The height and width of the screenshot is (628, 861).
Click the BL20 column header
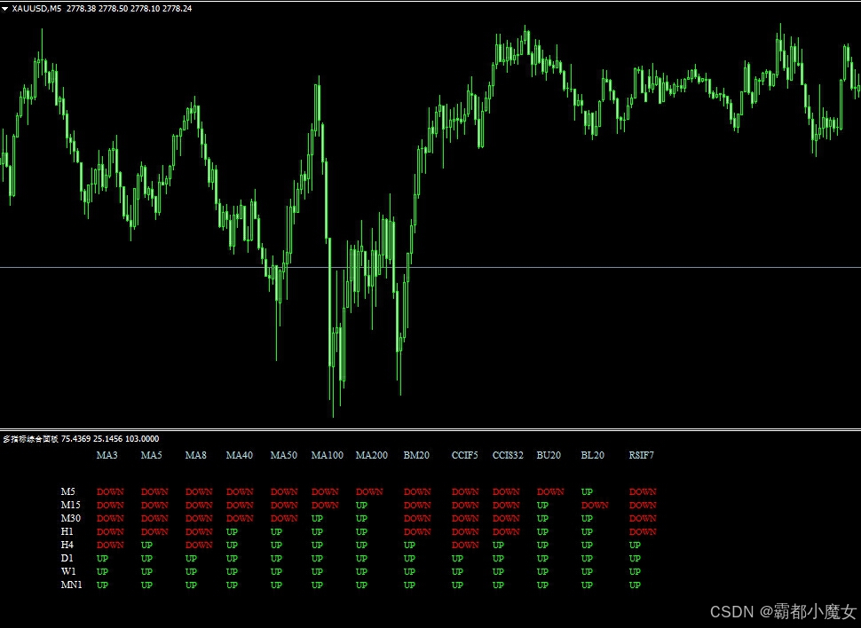point(593,455)
